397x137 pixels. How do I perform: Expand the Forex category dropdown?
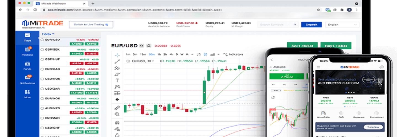(48, 34)
